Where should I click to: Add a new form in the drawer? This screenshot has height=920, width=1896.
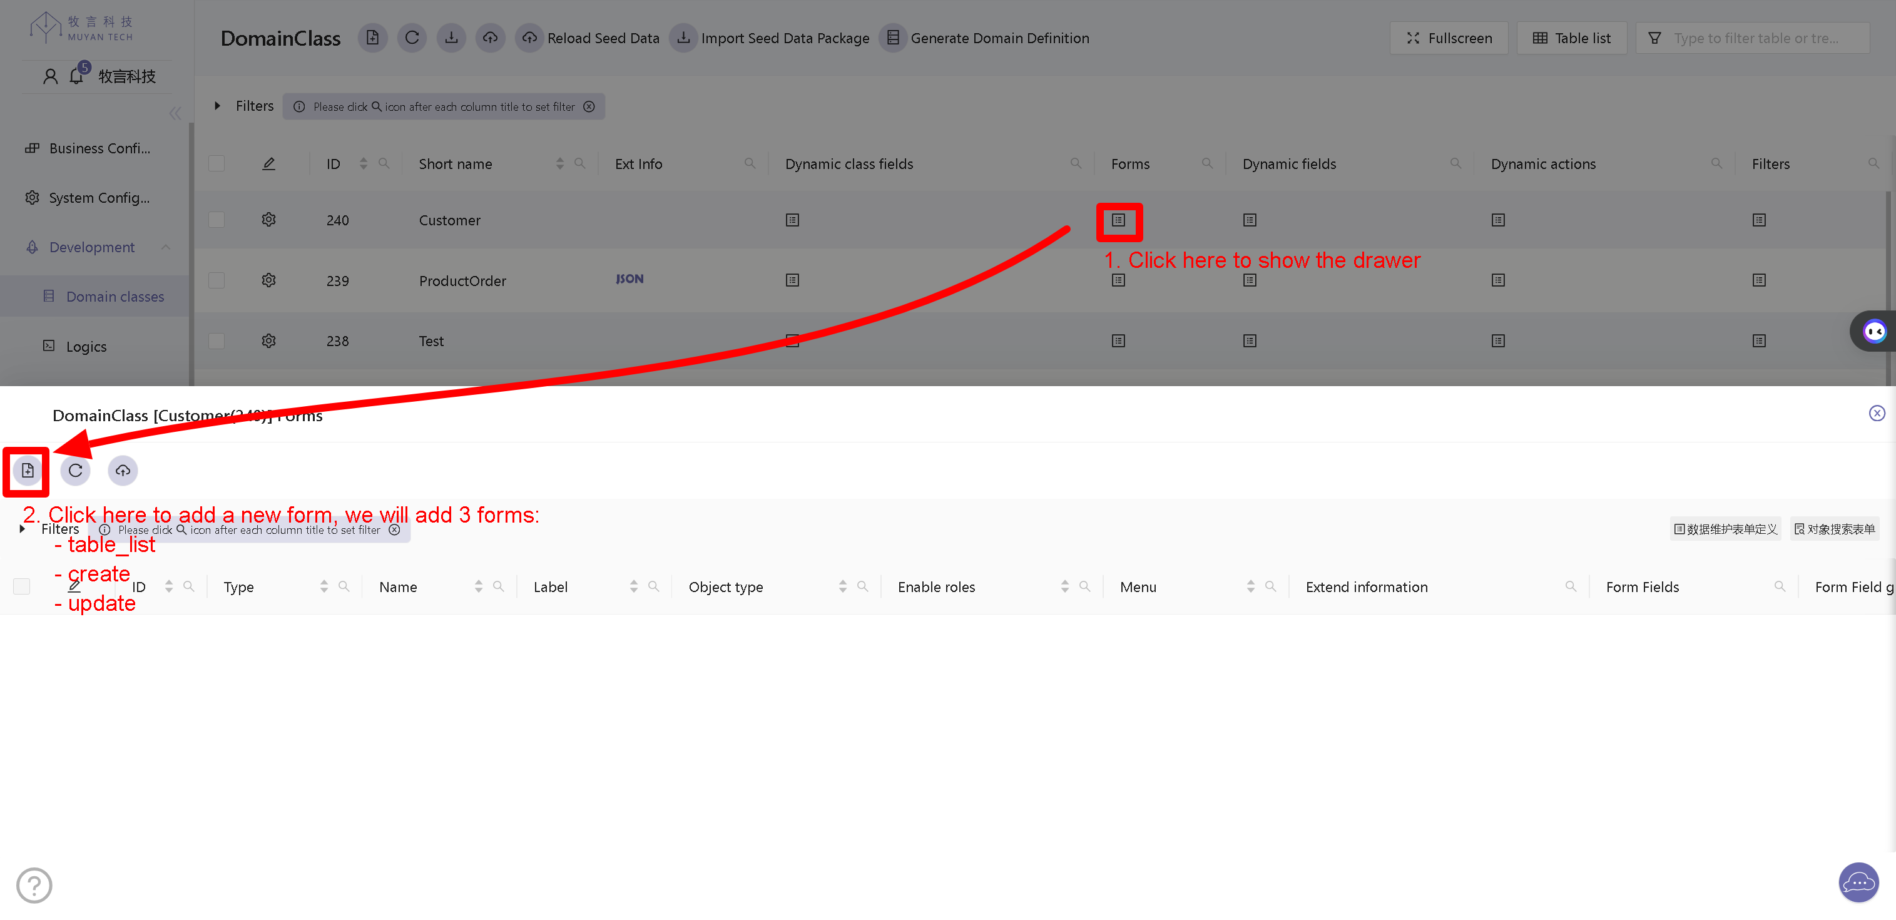tap(26, 470)
